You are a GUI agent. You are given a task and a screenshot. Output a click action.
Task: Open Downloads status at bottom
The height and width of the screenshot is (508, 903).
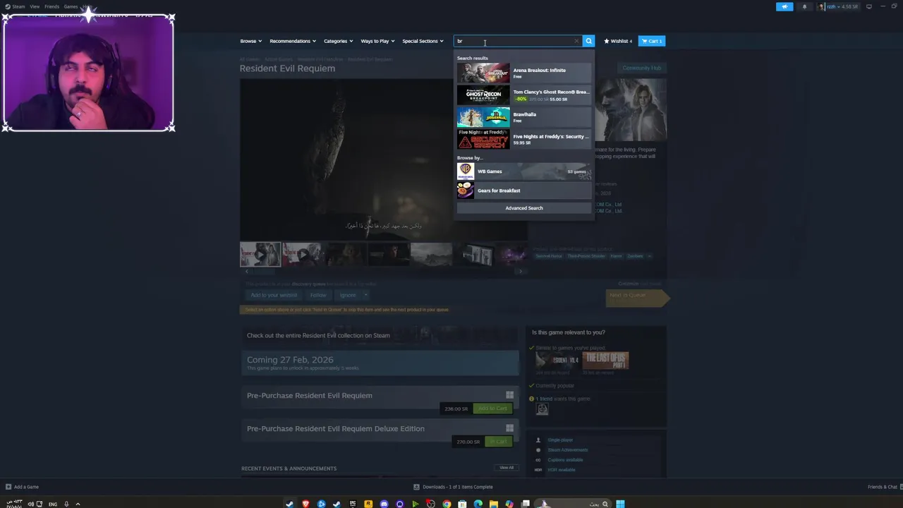click(454, 487)
